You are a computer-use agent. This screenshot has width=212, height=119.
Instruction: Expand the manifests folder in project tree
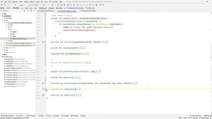(2, 18)
